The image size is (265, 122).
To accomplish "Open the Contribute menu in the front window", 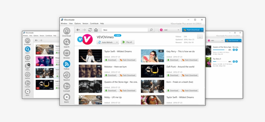I will tap(94, 23).
